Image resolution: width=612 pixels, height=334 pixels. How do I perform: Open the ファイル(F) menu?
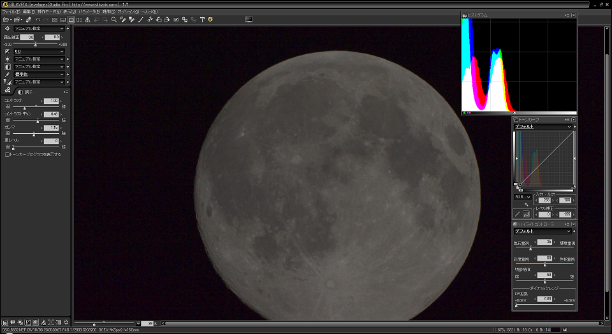pos(10,12)
